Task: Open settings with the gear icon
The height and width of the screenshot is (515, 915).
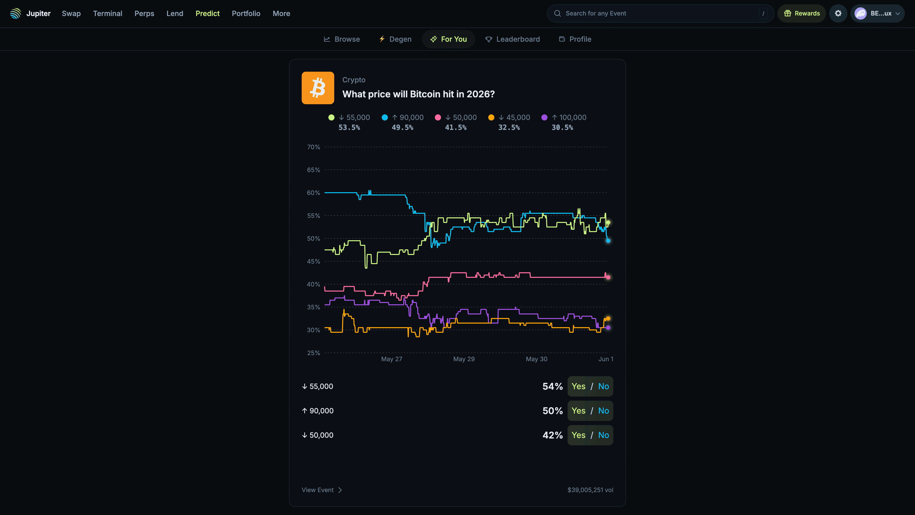Action: (838, 13)
